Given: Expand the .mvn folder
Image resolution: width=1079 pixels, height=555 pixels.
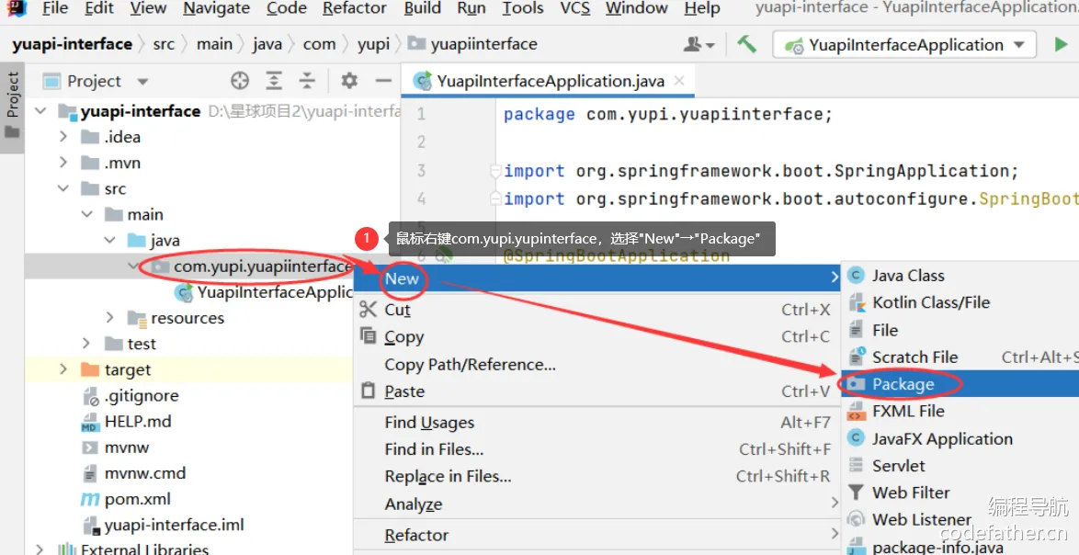Looking at the screenshot, I should (63, 163).
